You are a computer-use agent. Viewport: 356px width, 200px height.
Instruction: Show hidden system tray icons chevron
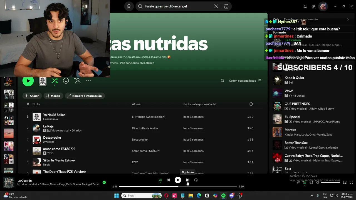point(312,196)
